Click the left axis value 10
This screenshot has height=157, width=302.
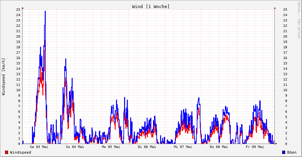[18, 90]
